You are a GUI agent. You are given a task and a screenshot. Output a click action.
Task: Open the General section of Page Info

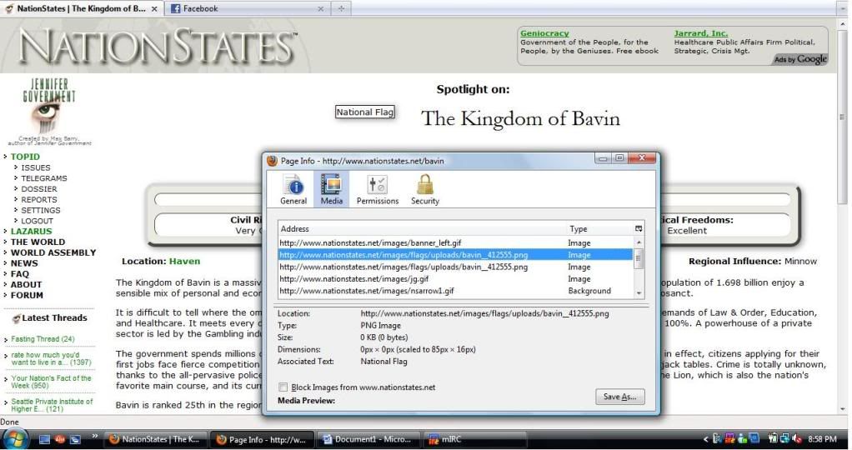click(x=293, y=189)
